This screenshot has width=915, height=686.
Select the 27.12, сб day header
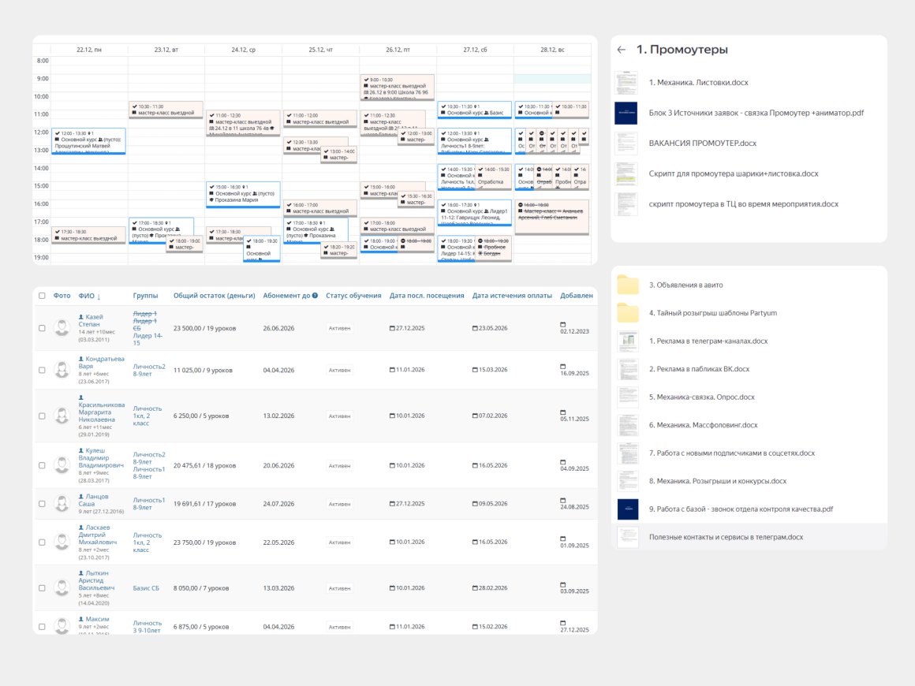click(x=474, y=50)
